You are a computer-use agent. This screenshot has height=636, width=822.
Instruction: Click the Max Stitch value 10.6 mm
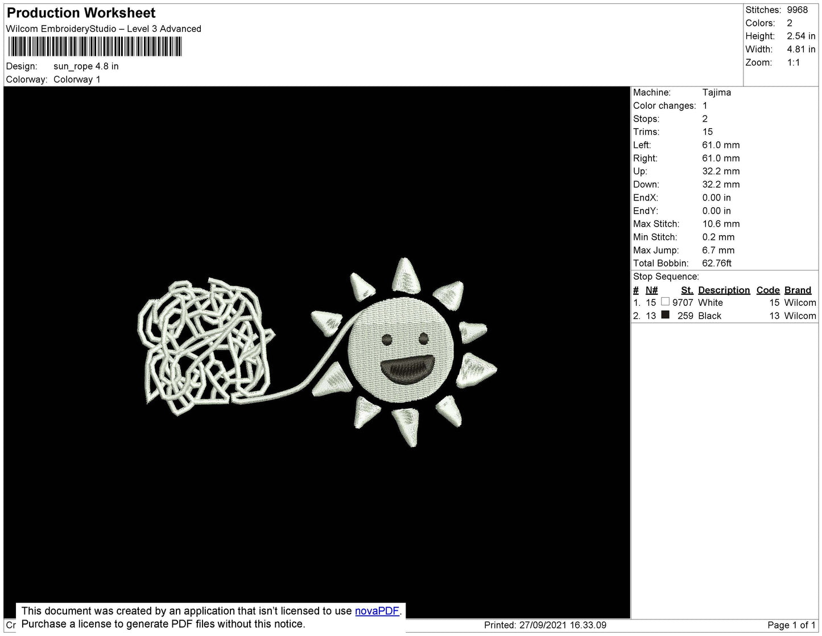tap(721, 224)
